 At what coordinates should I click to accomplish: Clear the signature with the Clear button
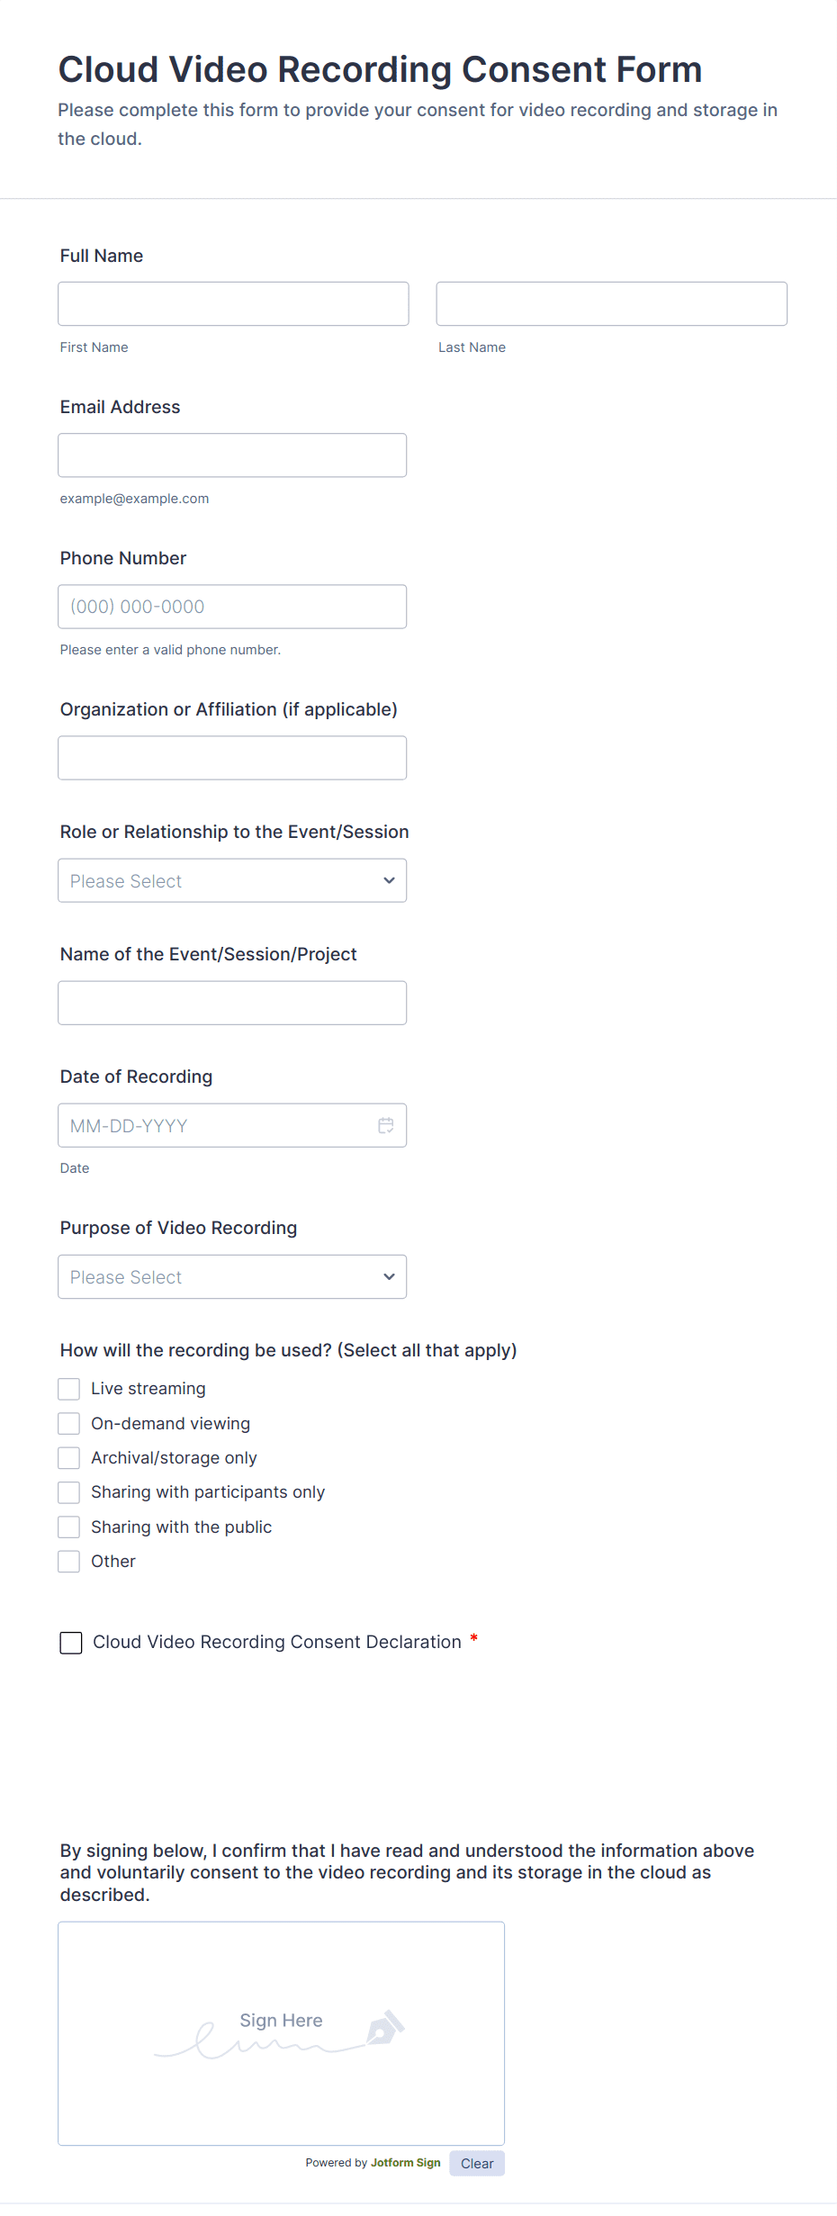point(477,2163)
